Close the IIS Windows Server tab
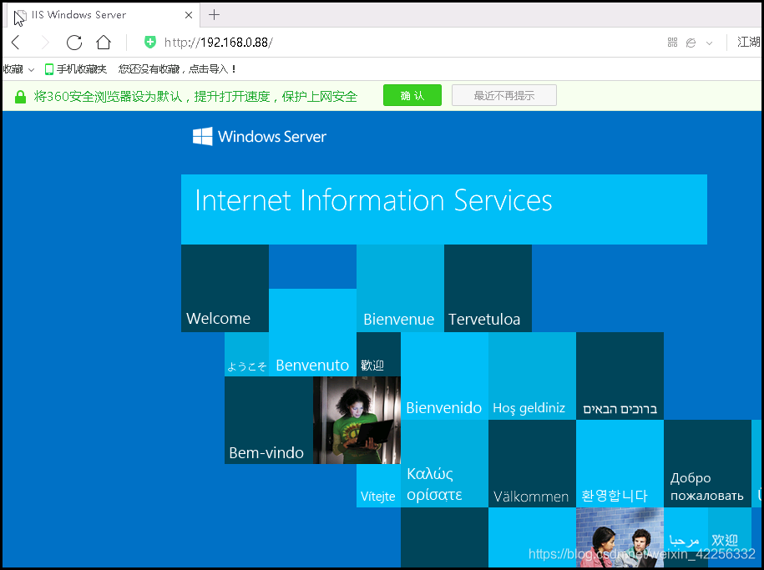This screenshot has height=570, width=764. click(x=189, y=15)
